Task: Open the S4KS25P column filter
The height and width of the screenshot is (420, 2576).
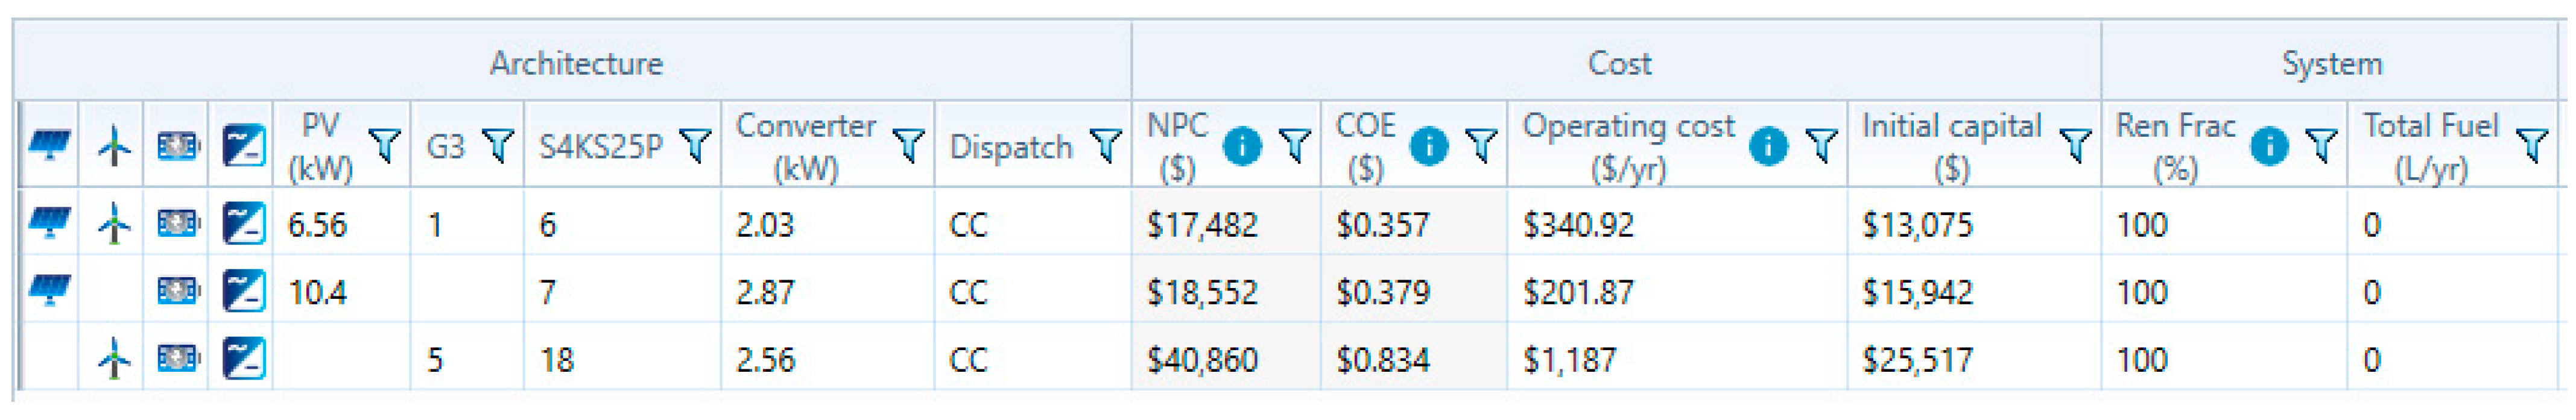Action: point(694,146)
